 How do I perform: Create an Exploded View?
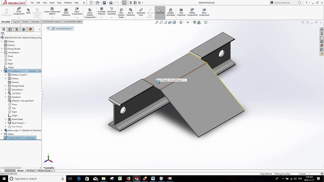click(x=141, y=12)
